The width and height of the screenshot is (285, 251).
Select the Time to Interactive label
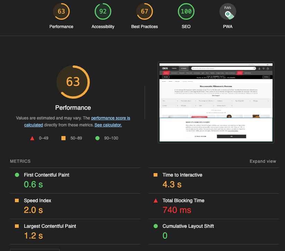[x=182, y=175]
